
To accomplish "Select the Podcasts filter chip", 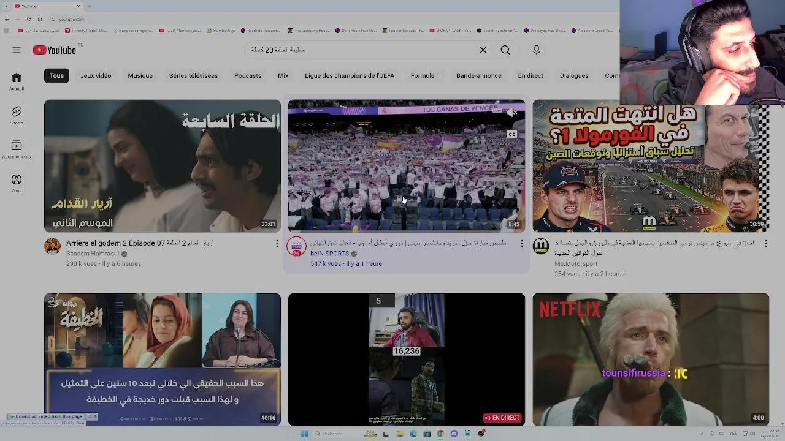I will click(x=248, y=75).
